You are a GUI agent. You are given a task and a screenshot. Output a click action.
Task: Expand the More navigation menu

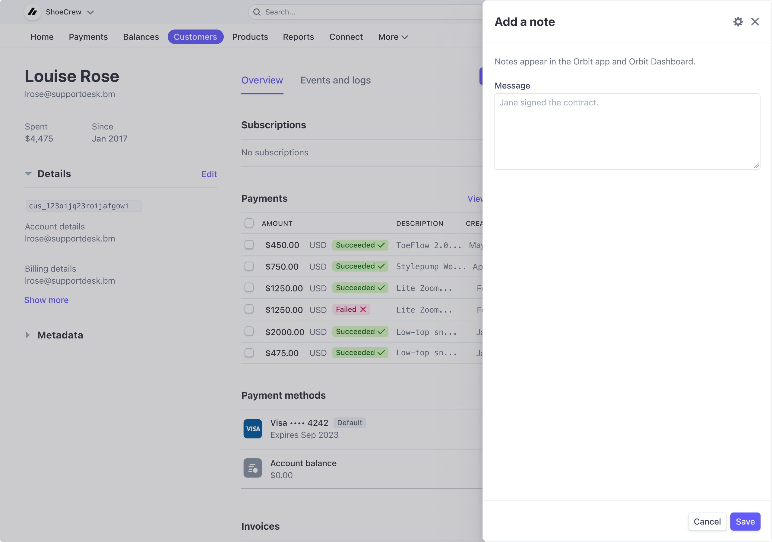(392, 37)
